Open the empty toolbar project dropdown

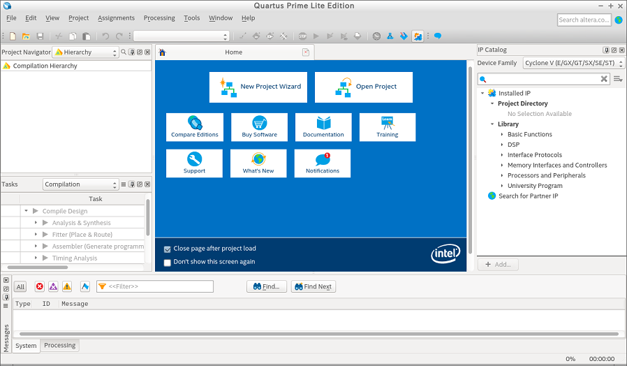click(181, 36)
